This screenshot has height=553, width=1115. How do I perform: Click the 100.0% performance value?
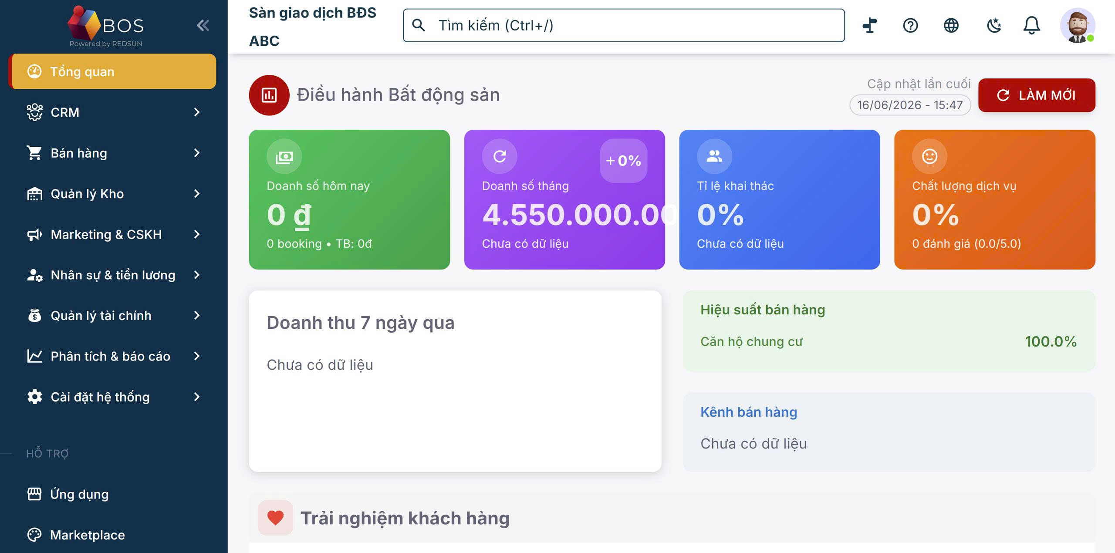[1051, 341]
